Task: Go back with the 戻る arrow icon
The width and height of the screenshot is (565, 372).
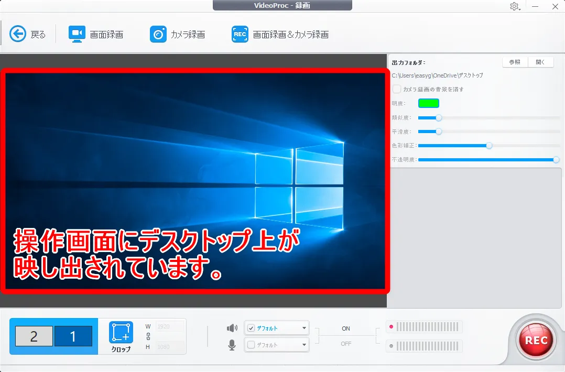Action: coord(18,34)
